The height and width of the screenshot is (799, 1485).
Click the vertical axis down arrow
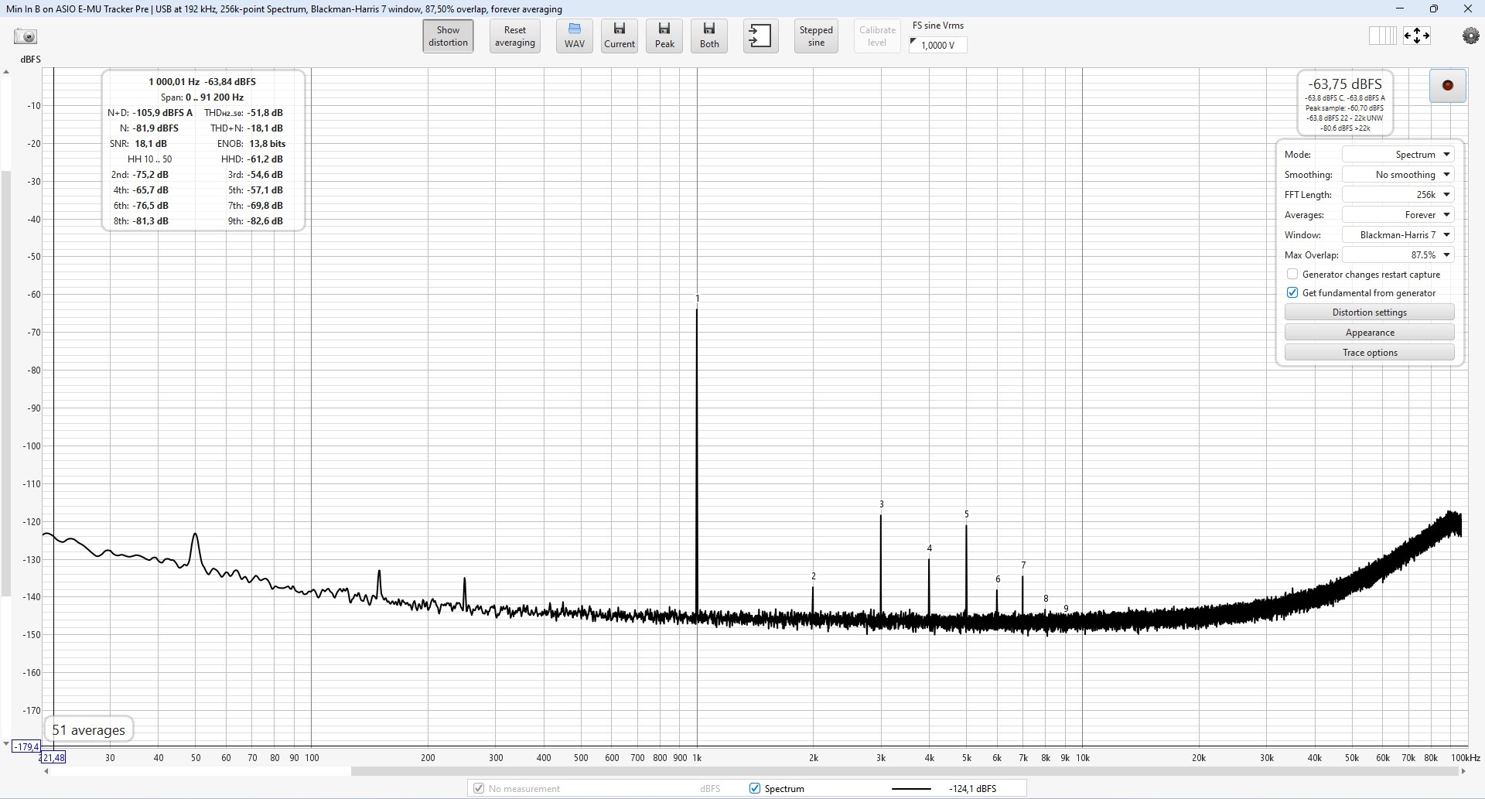click(x=6, y=744)
